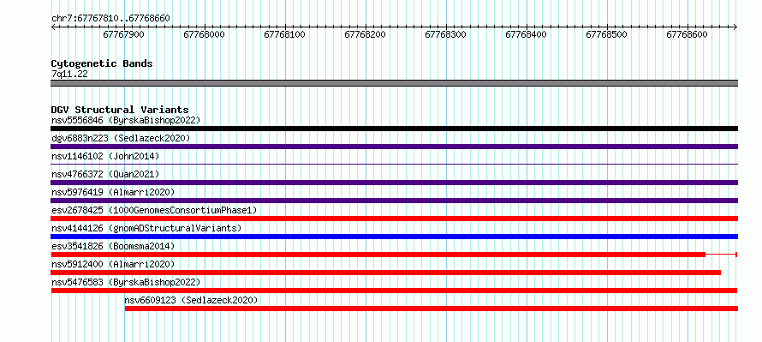Click the chr7:67767810..67768660 region label
The image size is (762, 342).
110,18
